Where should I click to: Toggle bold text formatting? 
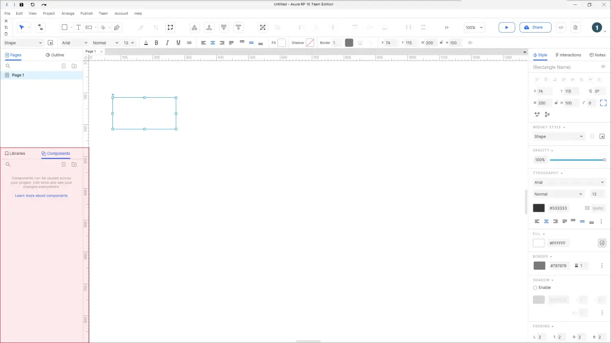click(x=156, y=43)
